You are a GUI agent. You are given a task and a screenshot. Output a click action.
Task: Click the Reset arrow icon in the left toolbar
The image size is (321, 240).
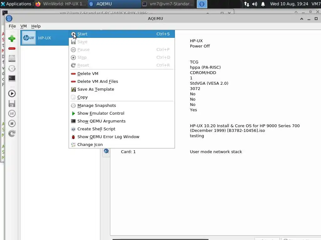click(x=12, y=133)
